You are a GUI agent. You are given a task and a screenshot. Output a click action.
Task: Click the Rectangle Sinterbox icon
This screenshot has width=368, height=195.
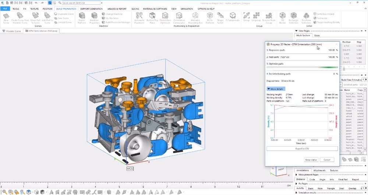(293, 16)
